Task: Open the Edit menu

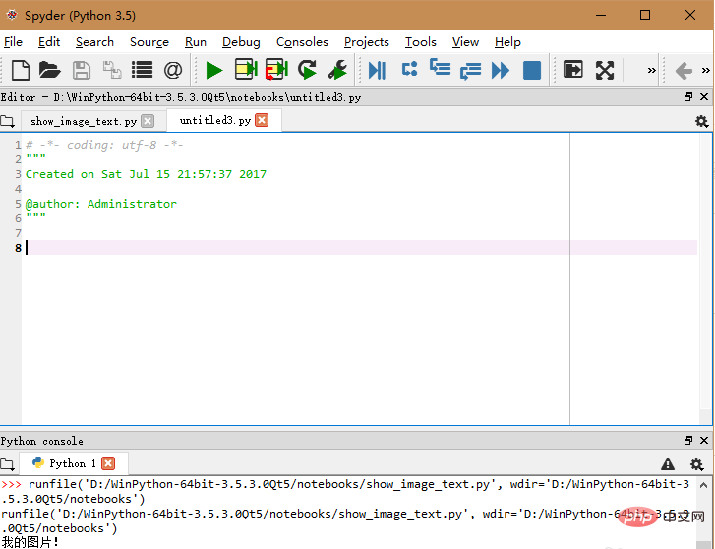Action: [49, 42]
